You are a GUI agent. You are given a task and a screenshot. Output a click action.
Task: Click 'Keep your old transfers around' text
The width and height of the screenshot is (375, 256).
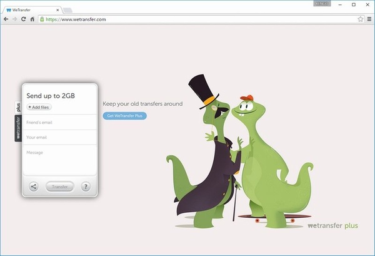pyautogui.click(x=142, y=104)
